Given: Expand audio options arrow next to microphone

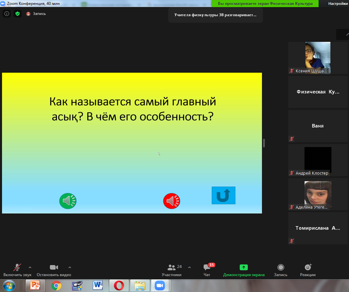Looking at the screenshot, I should (x=30, y=267).
